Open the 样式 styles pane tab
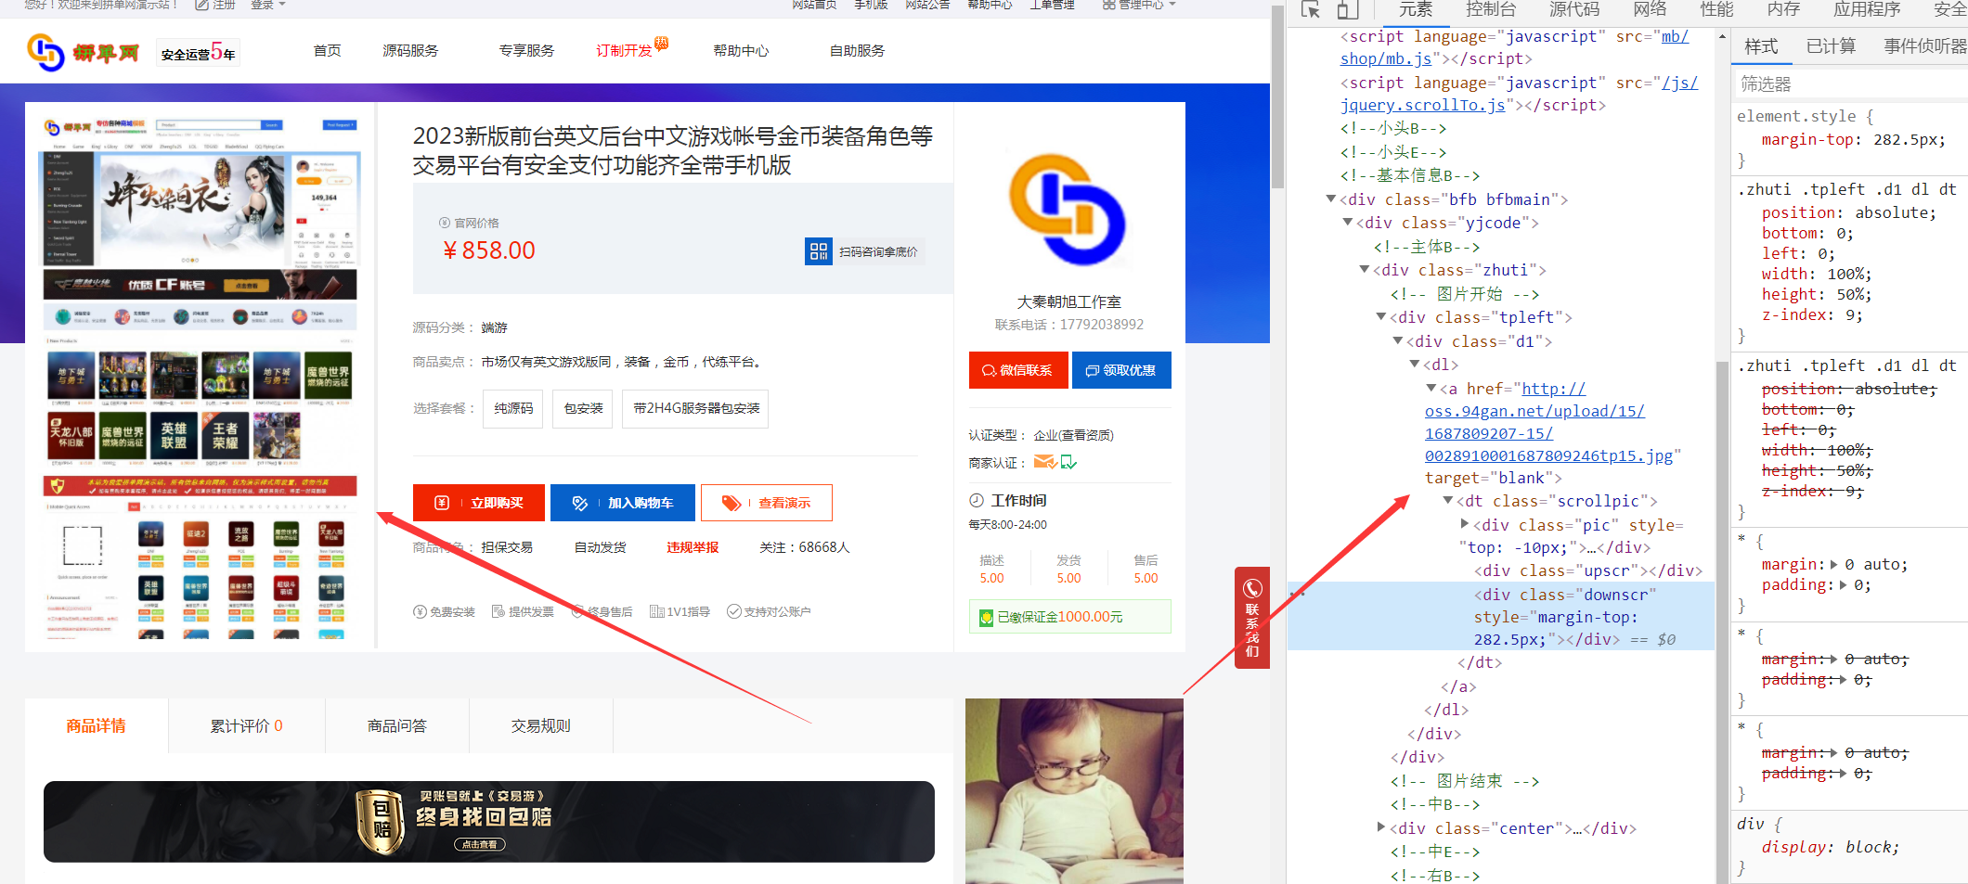Image resolution: width=1968 pixels, height=884 pixels. tap(1761, 46)
